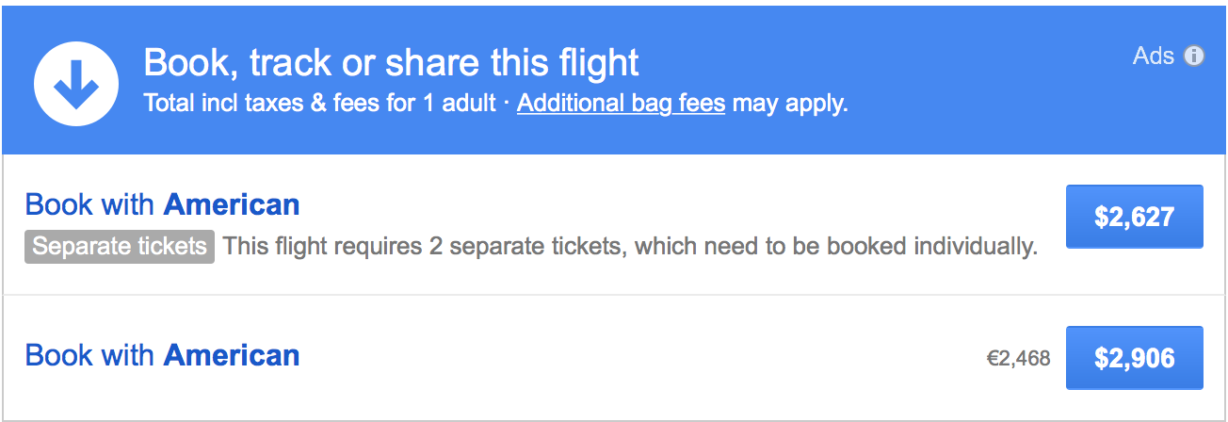Click the Separate tickets badge

coord(120,247)
